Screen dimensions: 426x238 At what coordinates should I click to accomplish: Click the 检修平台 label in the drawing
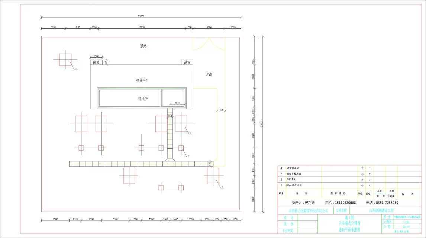click(142, 80)
